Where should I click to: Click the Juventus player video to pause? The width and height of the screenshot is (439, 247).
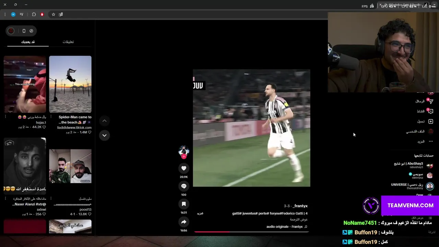(251, 128)
